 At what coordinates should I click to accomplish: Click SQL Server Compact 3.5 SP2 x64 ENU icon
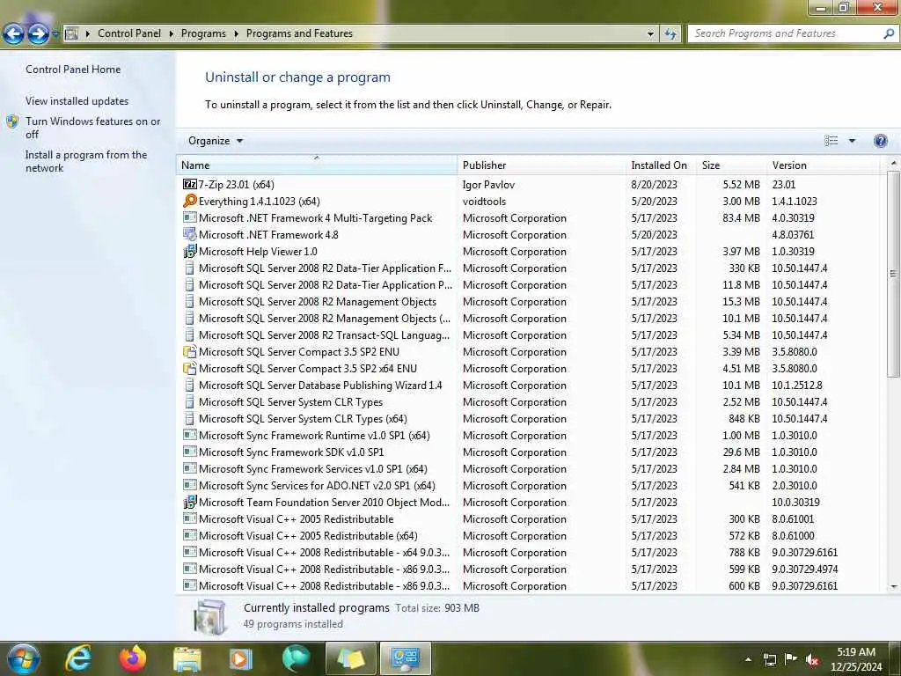190,369
